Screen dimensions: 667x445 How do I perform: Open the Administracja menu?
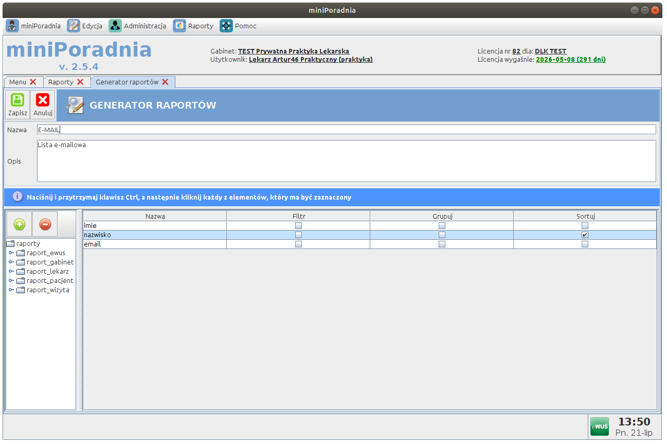click(137, 26)
